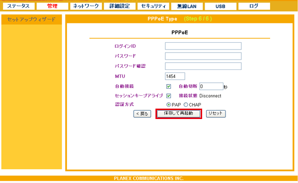Open the セキュリティ tab
The height and width of the screenshot is (183, 298).
click(153, 6)
